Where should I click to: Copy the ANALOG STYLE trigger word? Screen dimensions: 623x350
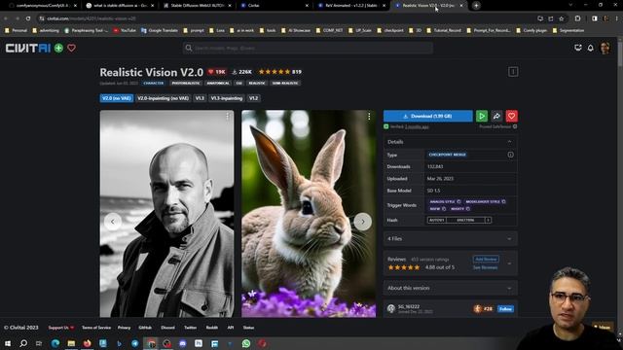pos(458,201)
